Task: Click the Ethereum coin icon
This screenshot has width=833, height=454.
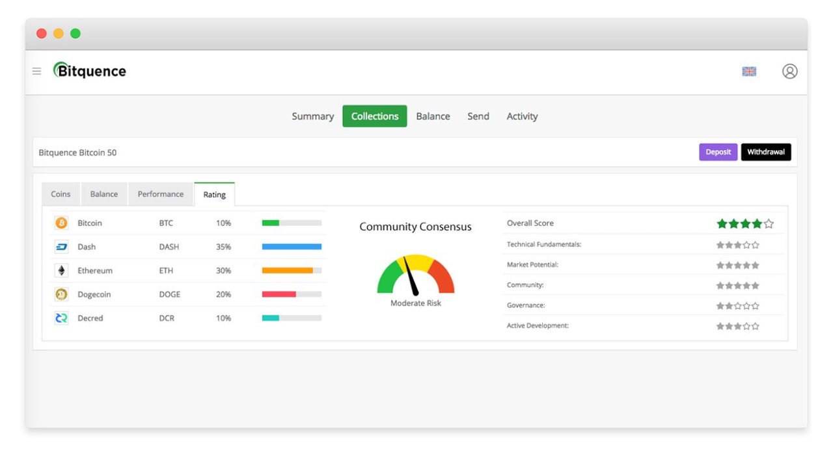Action: pyautogui.click(x=62, y=271)
